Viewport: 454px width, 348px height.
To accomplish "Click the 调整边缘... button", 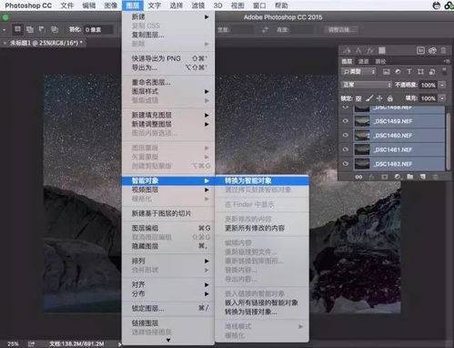I will tap(341, 30).
